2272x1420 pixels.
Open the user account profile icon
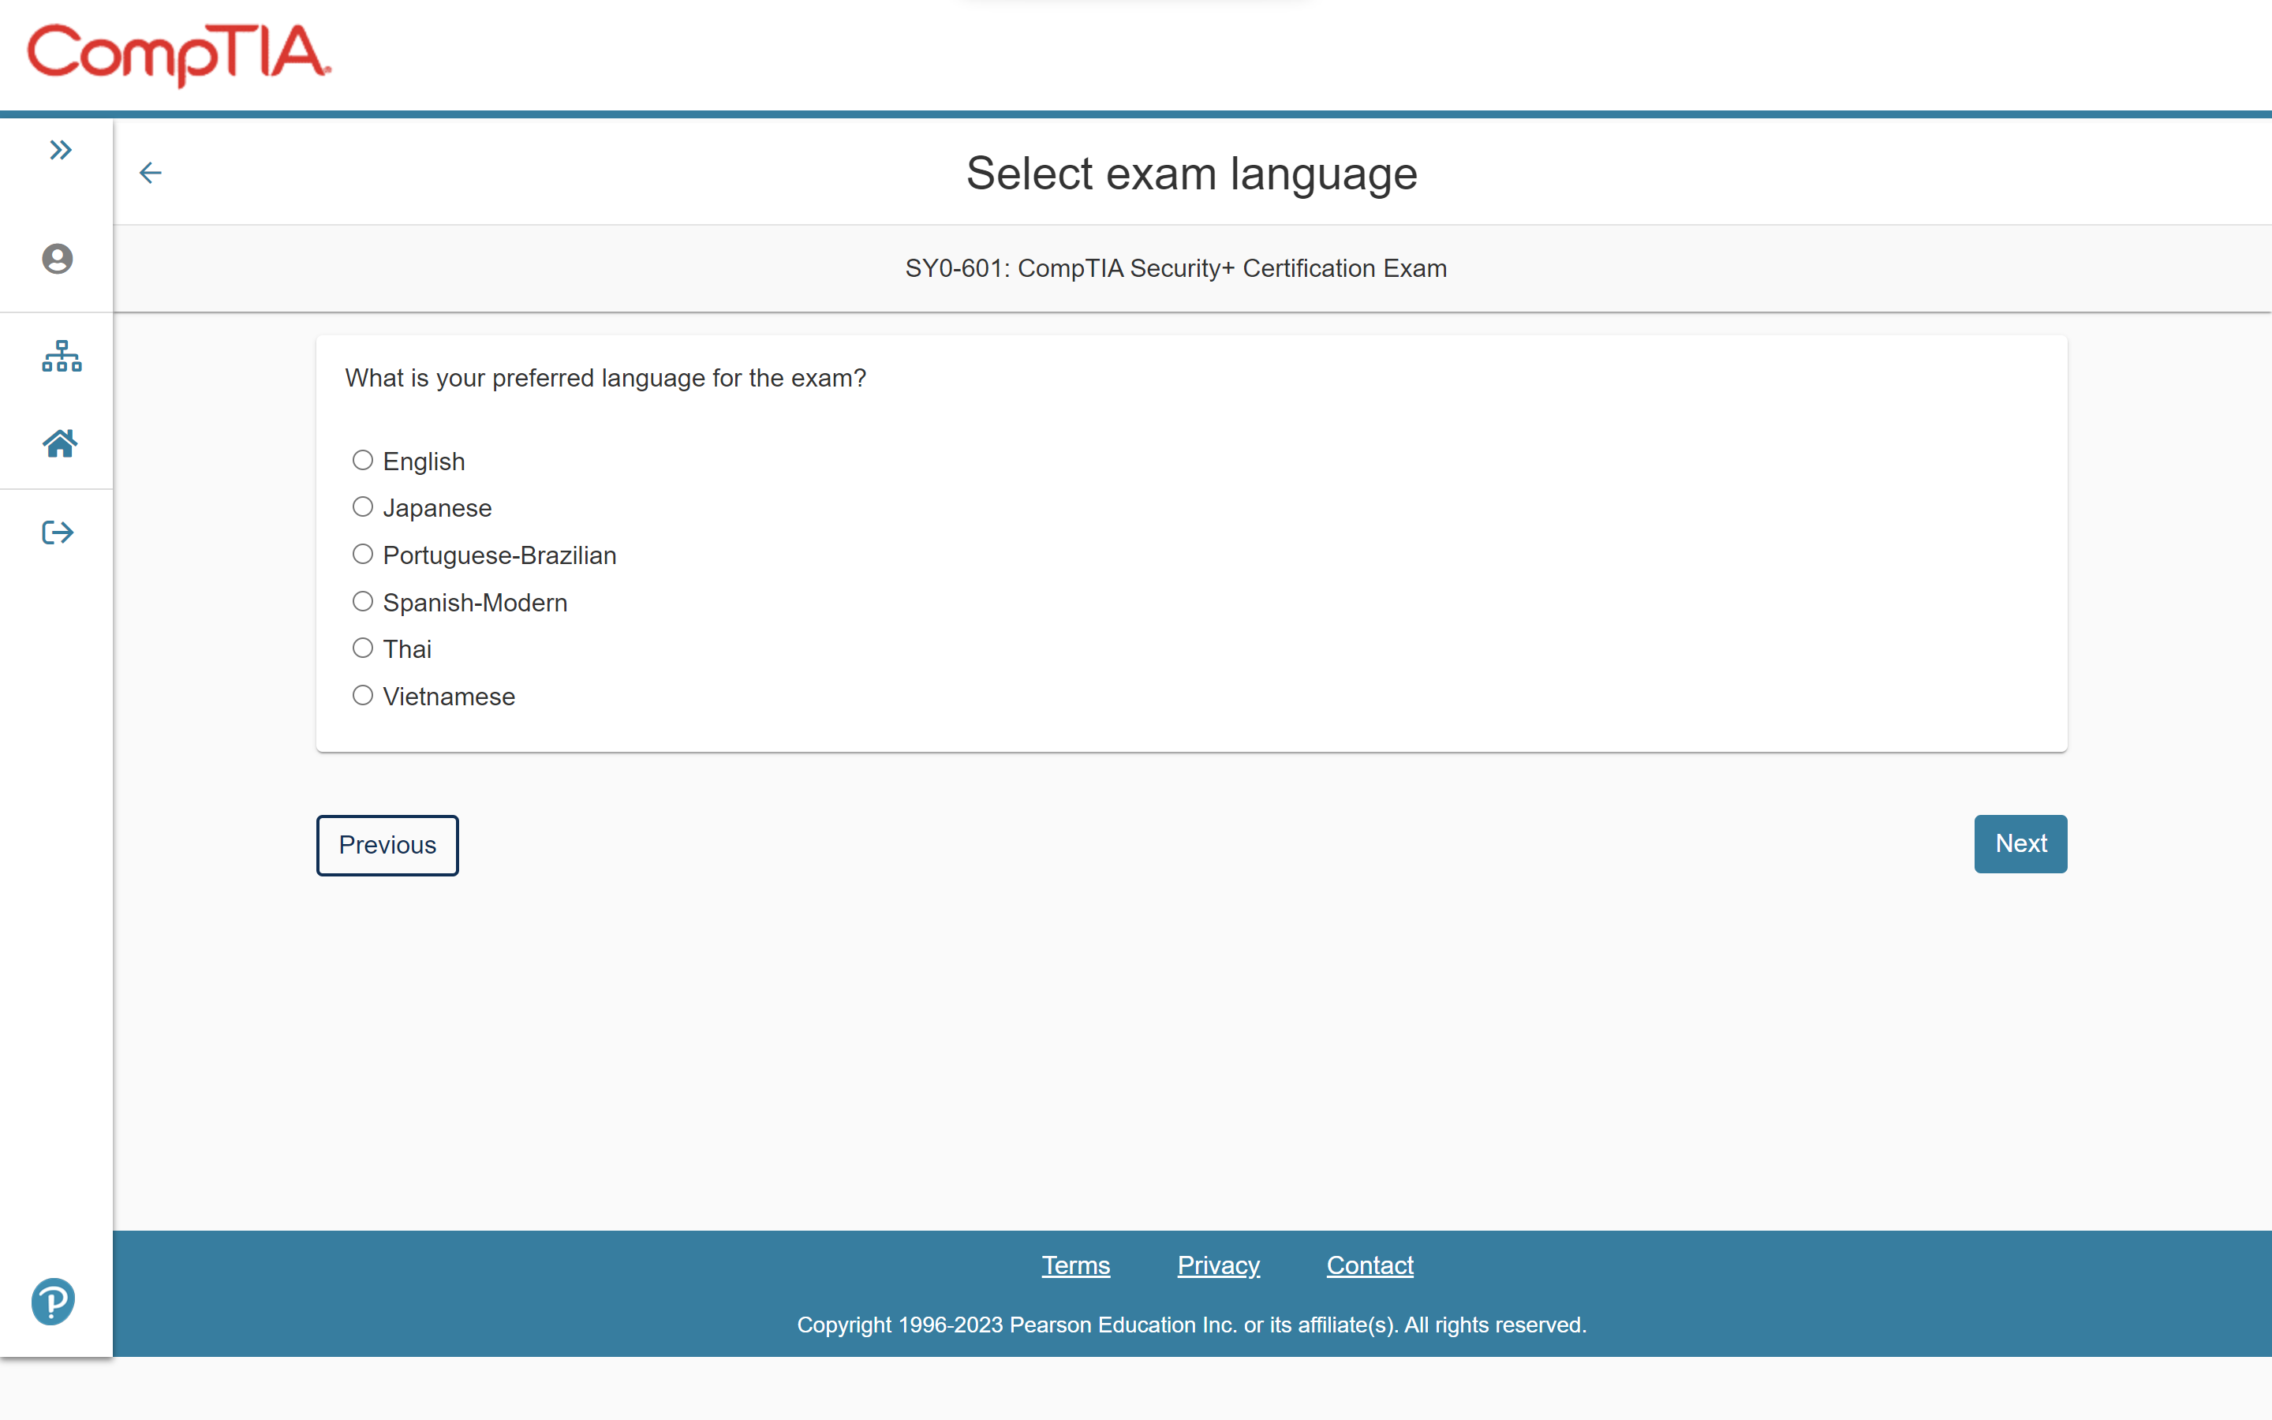click(x=58, y=260)
